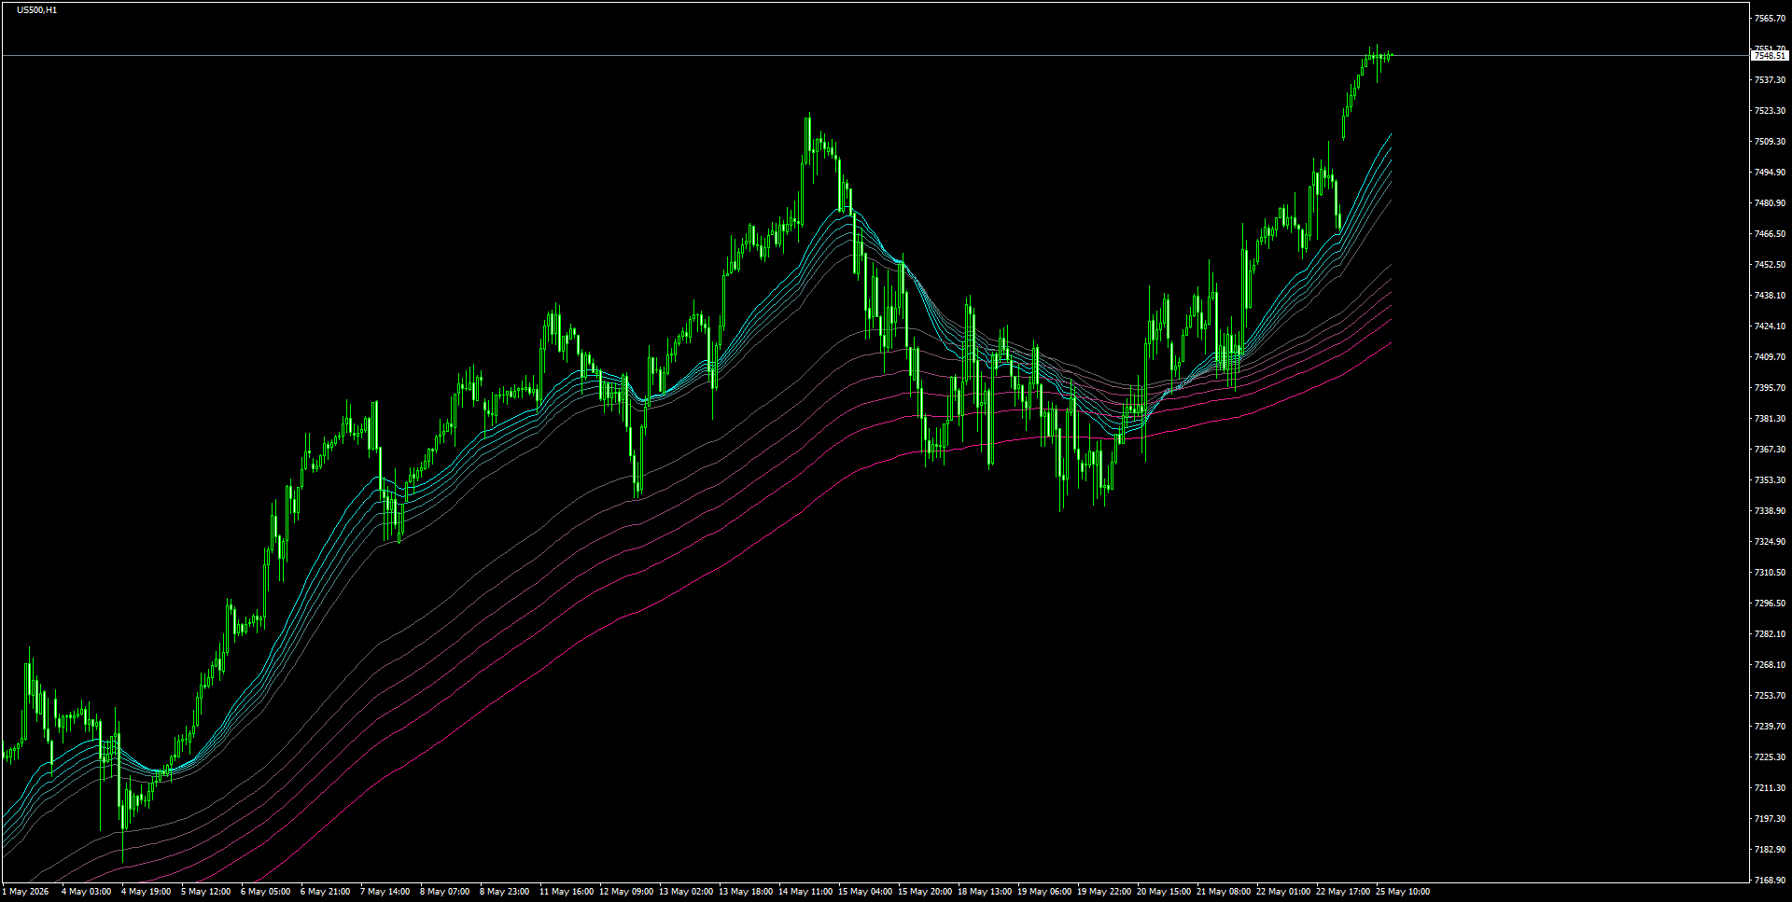Viewport: 1792px width, 902px height.
Task: Click the 7296.50 price axis label
Action: point(1770,604)
